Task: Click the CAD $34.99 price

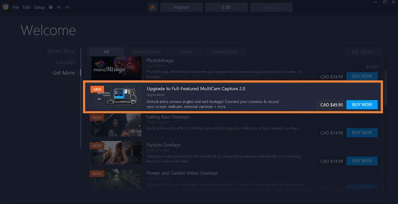Action: 331,76
